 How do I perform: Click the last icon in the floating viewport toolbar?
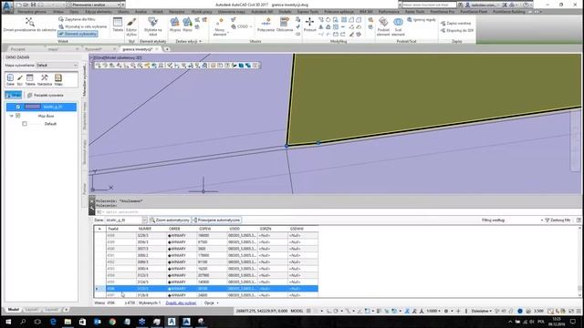255,66
